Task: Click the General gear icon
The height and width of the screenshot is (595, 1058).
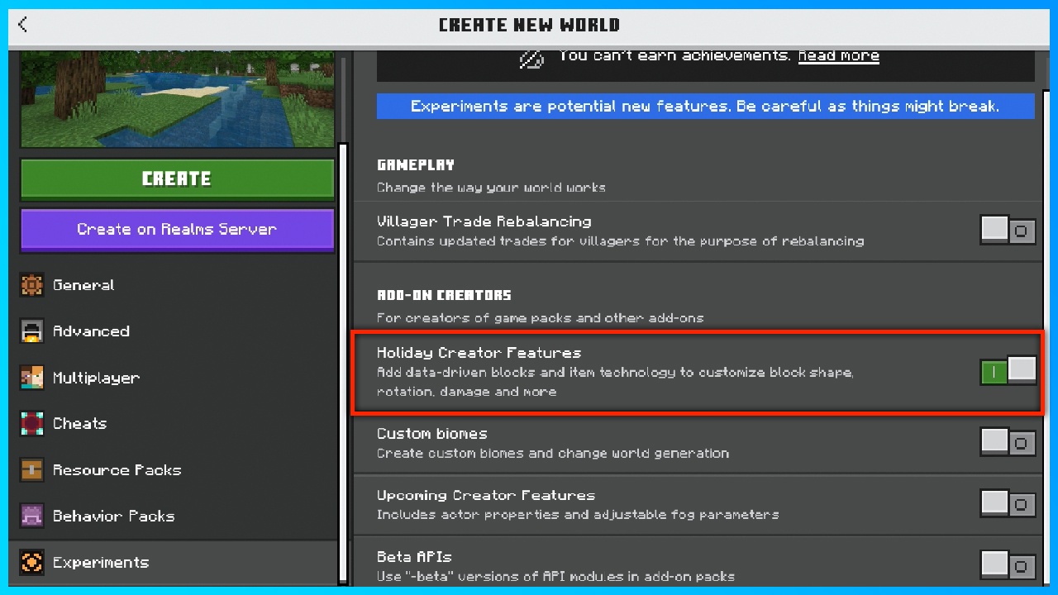Action: coord(31,285)
